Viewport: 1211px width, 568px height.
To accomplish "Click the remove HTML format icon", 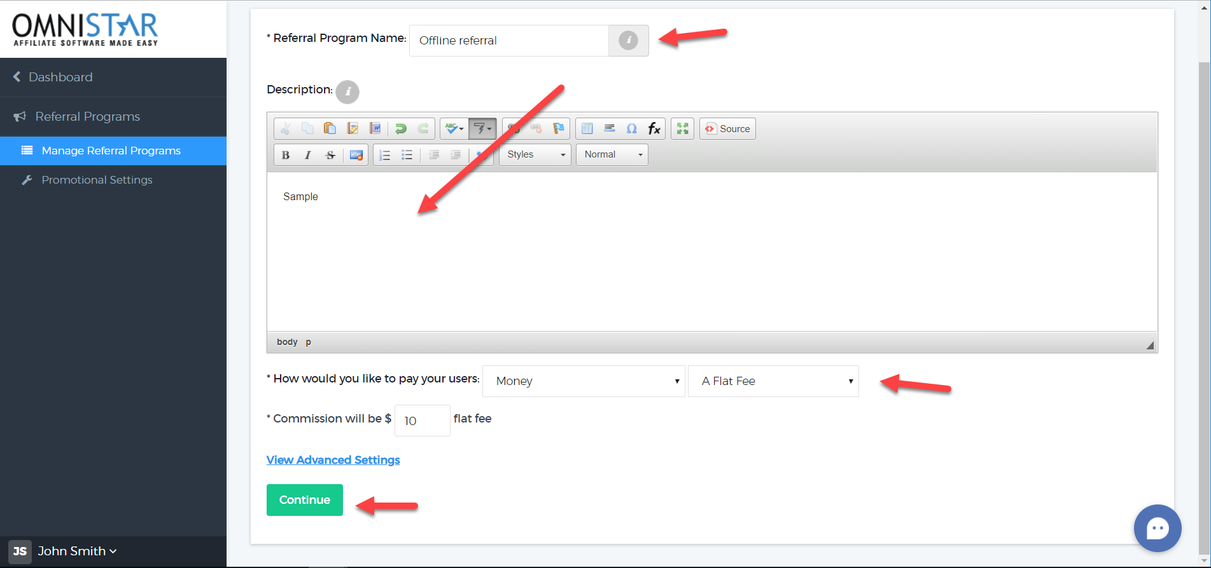I will click(x=356, y=155).
